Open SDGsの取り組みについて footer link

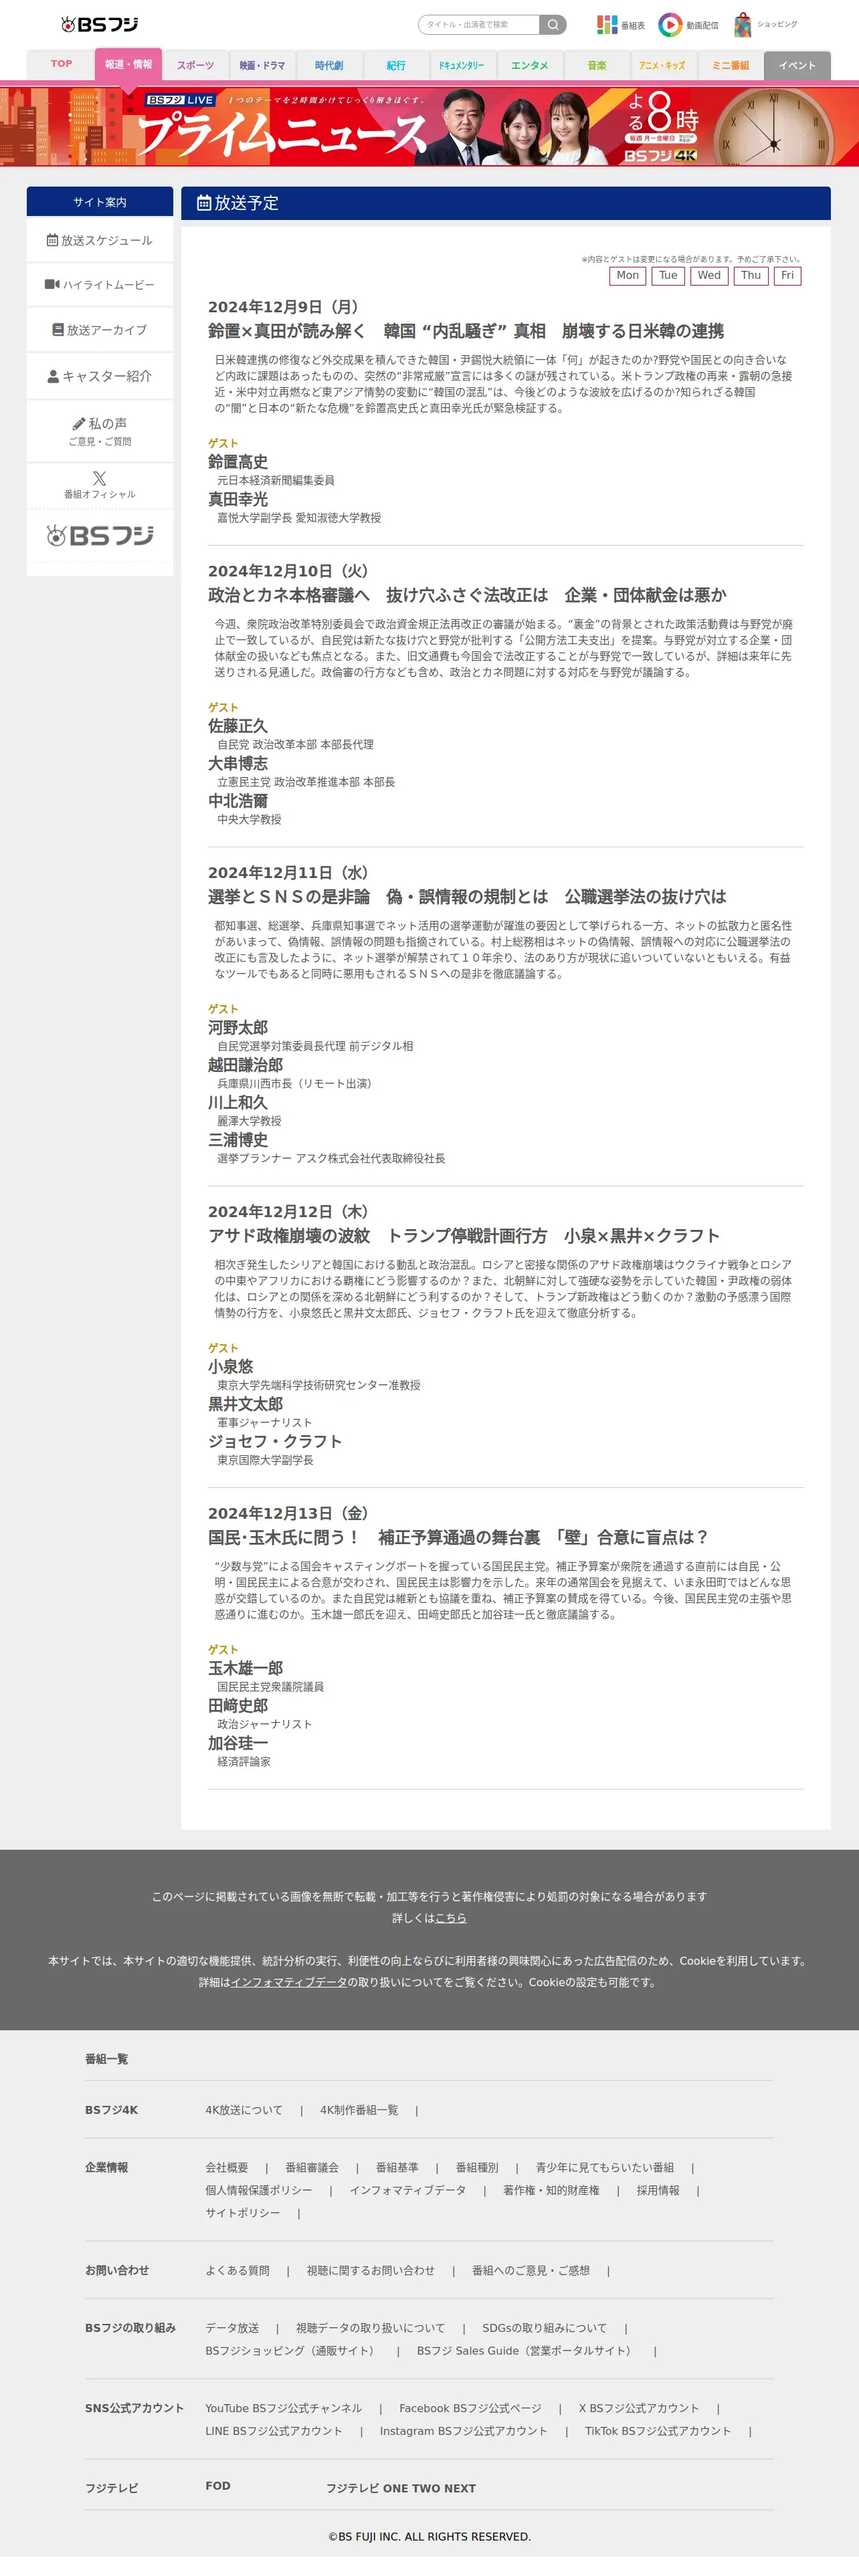point(545,2328)
